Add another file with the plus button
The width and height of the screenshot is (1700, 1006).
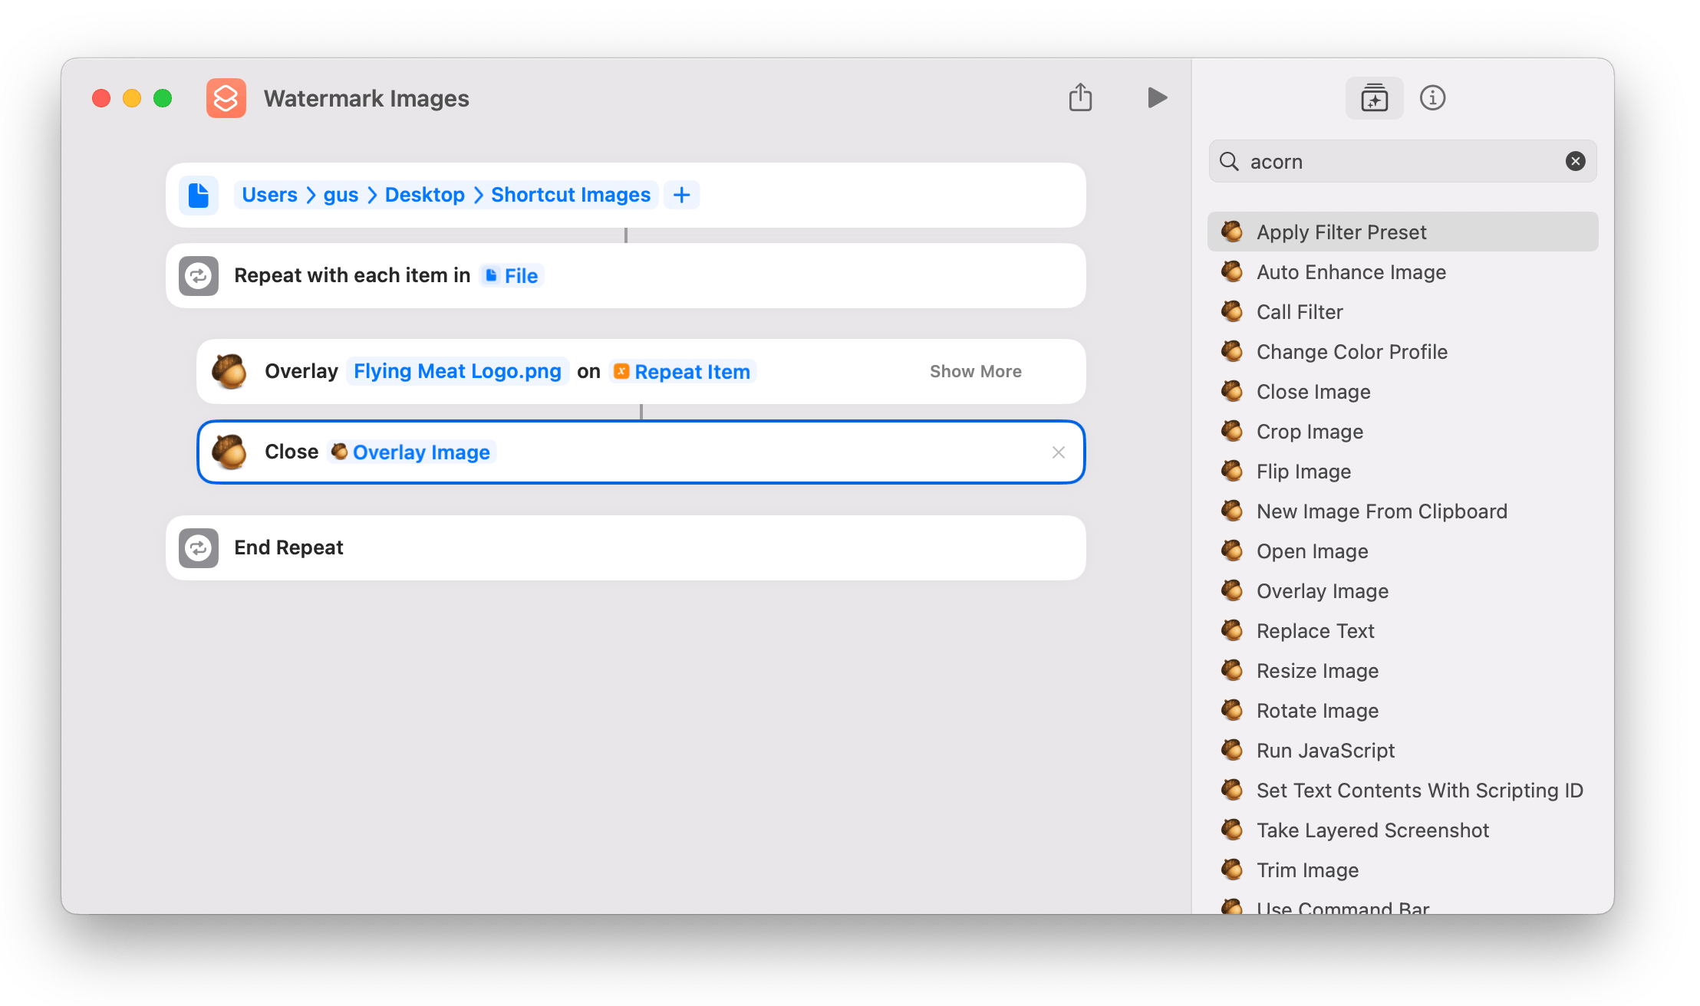[681, 195]
